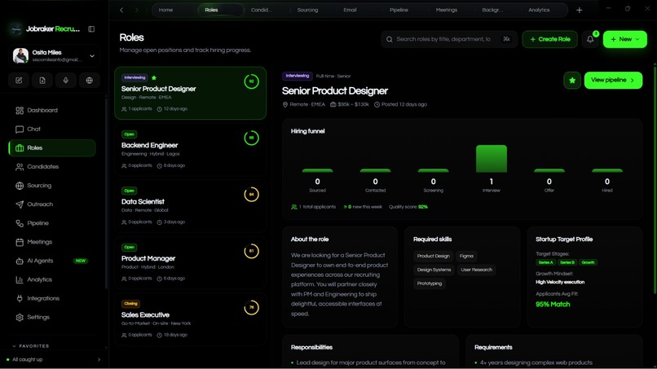This screenshot has height=369, width=657.
Task: Click the View pipeline button
Action: pyautogui.click(x=613, y=81)
